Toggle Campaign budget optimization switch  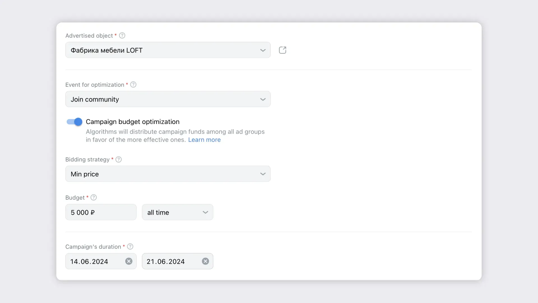74,122
